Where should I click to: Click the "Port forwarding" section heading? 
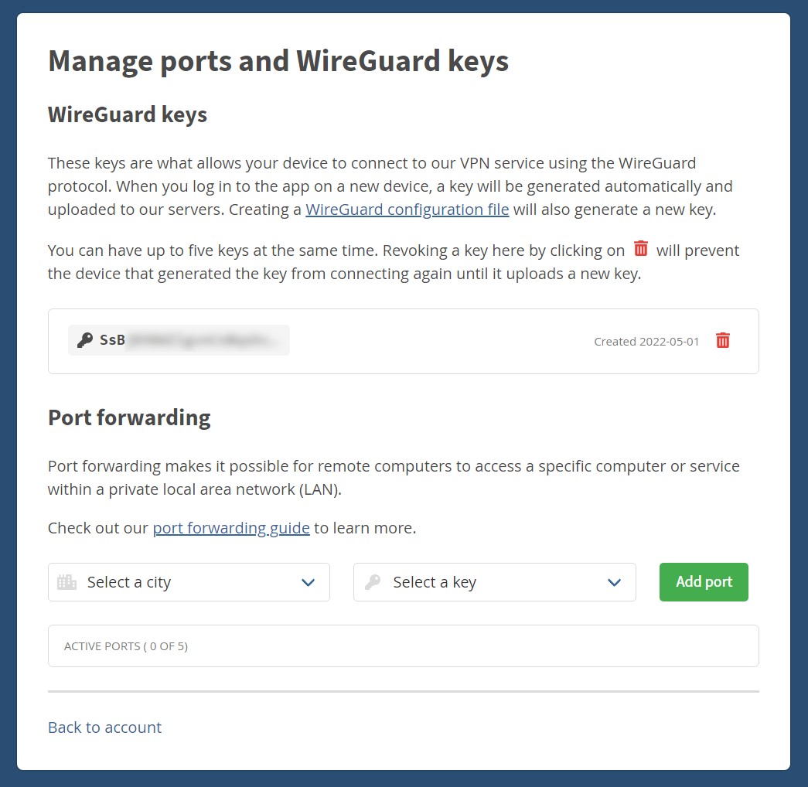tap(129, 417)
